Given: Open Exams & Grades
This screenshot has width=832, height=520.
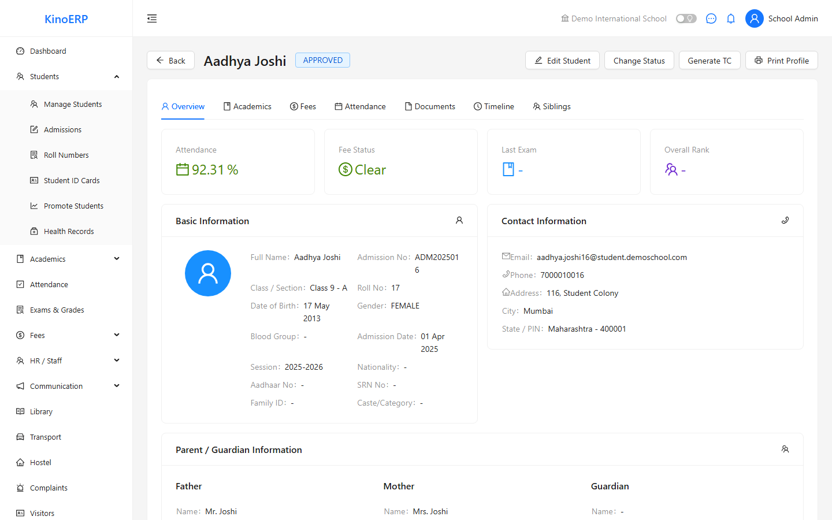Looking at the screenshot, I should (66, 310).
